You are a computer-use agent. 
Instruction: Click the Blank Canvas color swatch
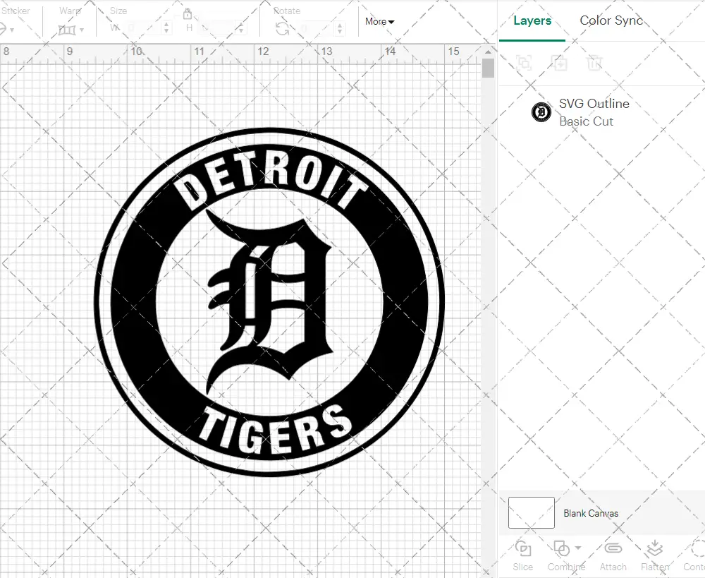pos(531,513)
